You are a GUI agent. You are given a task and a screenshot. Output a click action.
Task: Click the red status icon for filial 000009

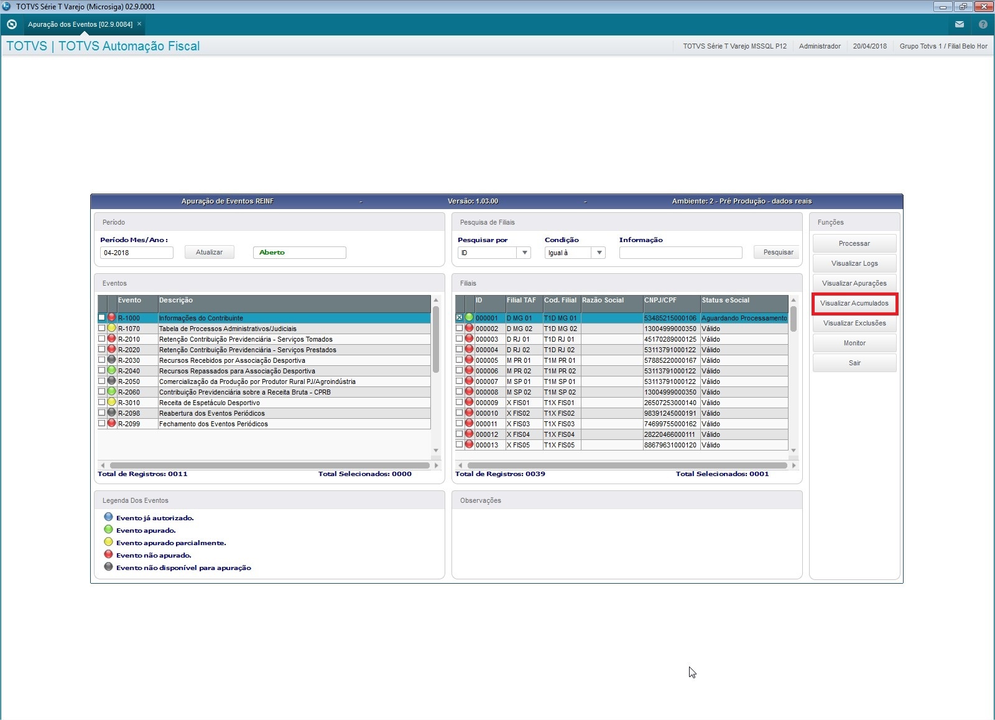click(470, 402)
